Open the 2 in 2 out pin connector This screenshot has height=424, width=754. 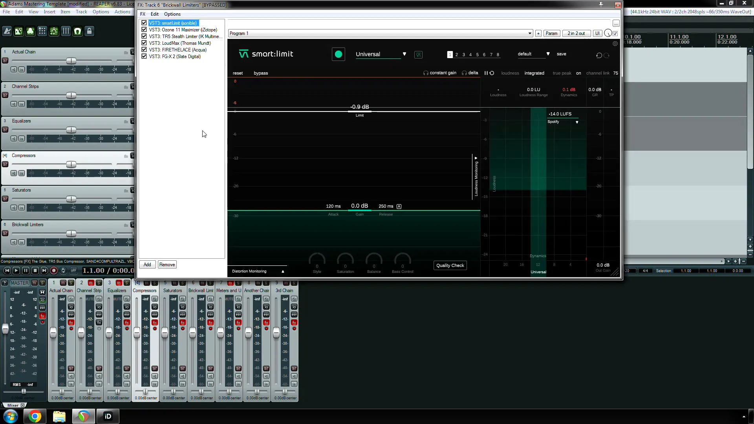(576, 33)
